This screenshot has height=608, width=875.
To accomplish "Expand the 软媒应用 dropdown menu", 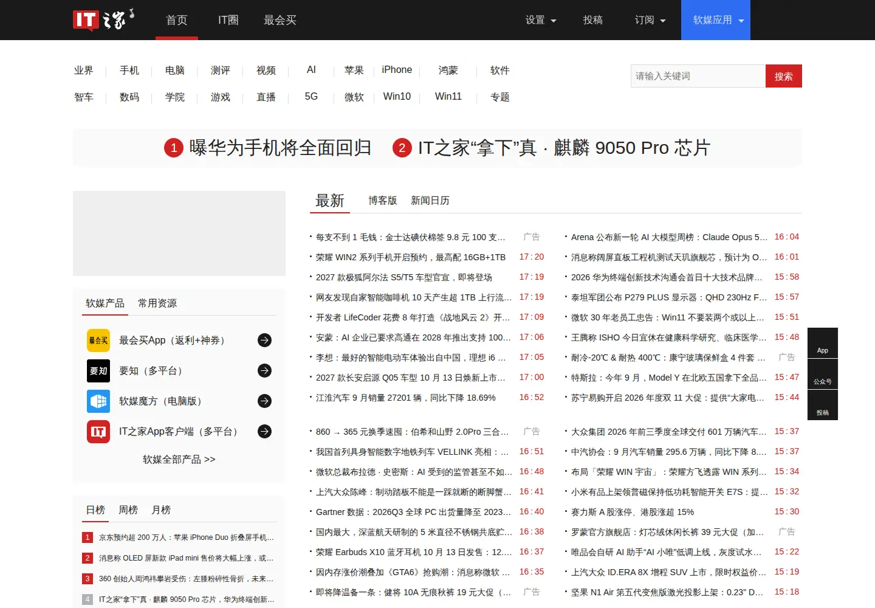I will click(716, 20).
